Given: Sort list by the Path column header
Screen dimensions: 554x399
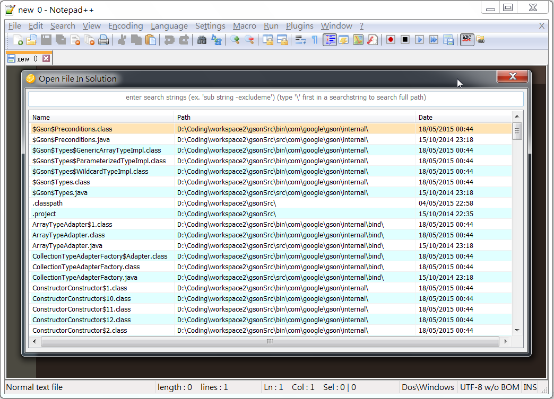Looking at the screenshot, I should pos(295,117).
